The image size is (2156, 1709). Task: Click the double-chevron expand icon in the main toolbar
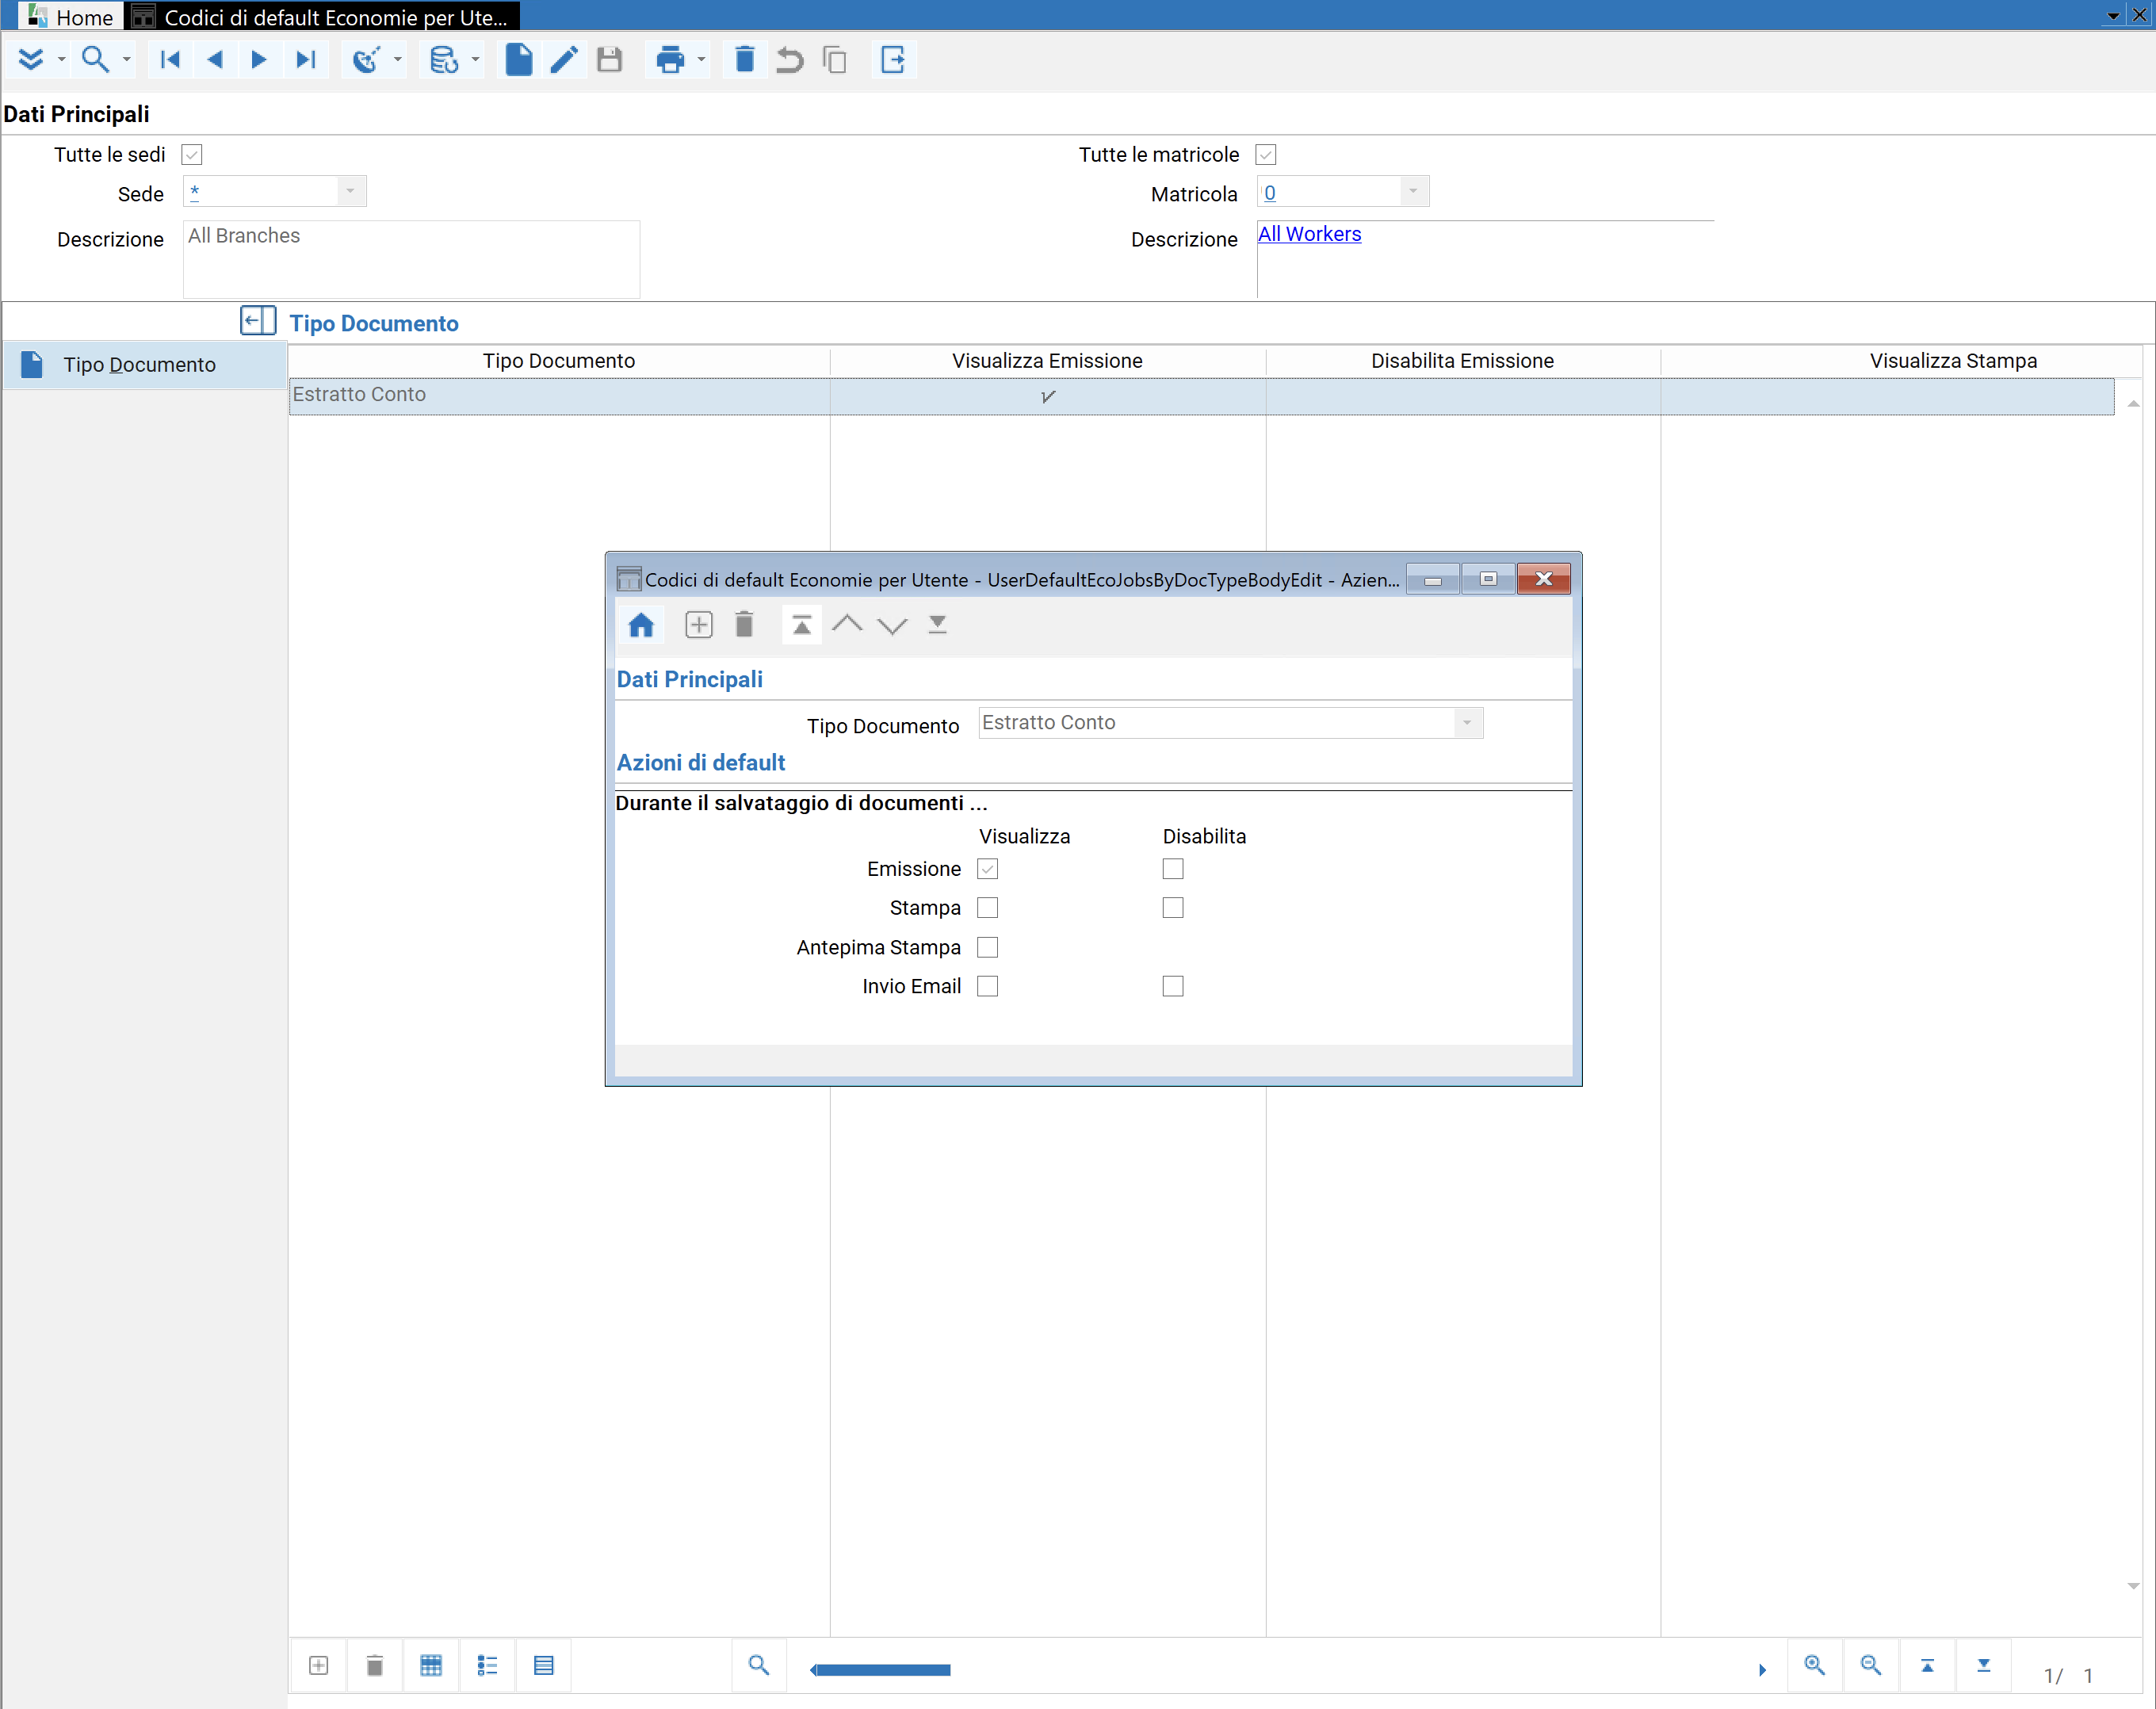pyautogui.click(x=31, y=60)
